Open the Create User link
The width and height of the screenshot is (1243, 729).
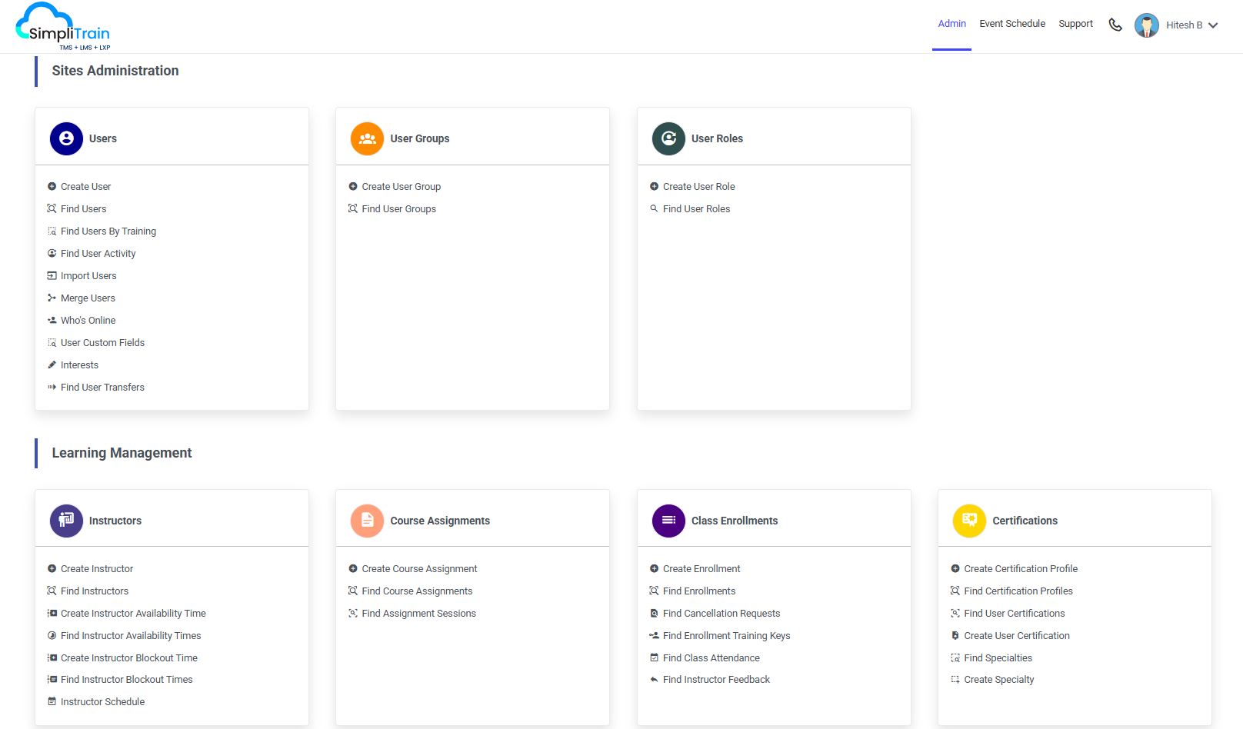pos(85,187)
